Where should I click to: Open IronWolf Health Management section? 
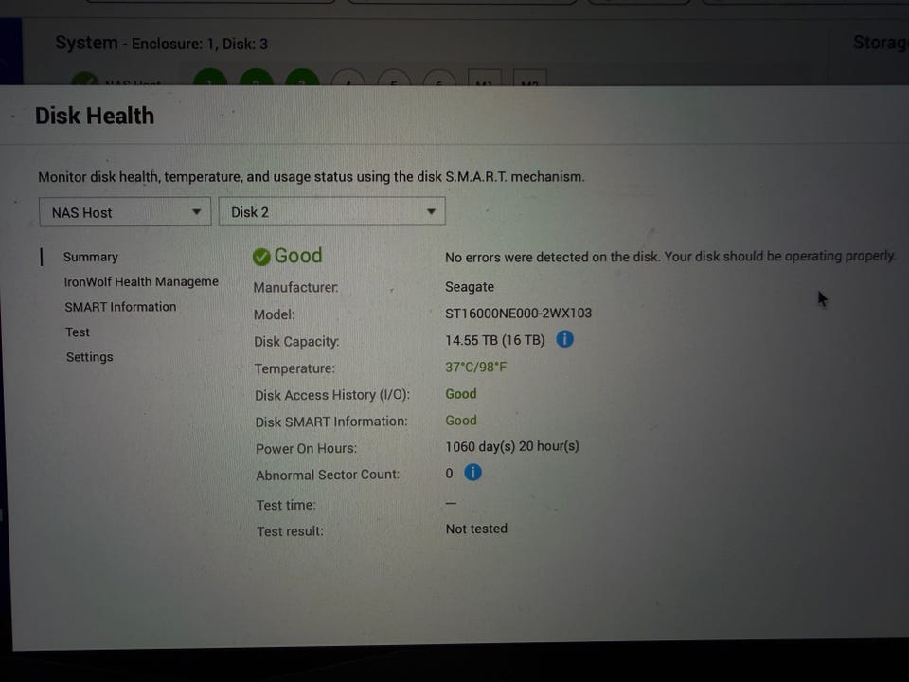point(141,282)
